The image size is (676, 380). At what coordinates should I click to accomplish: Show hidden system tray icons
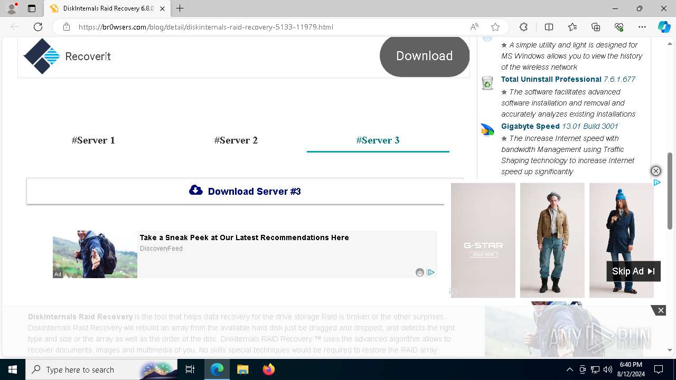569,369
